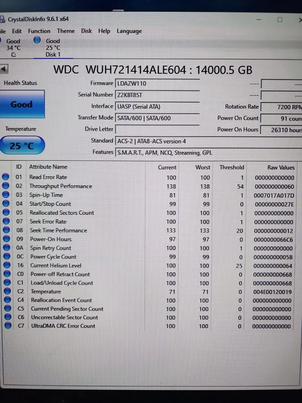Click status dot for Power-off Retract Count
Screen dimensions: 302x403
tap(7, 274)
